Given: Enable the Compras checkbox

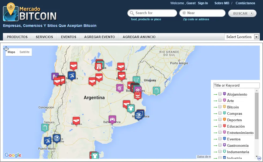Looking at the screenshot, I should (220, 113).
